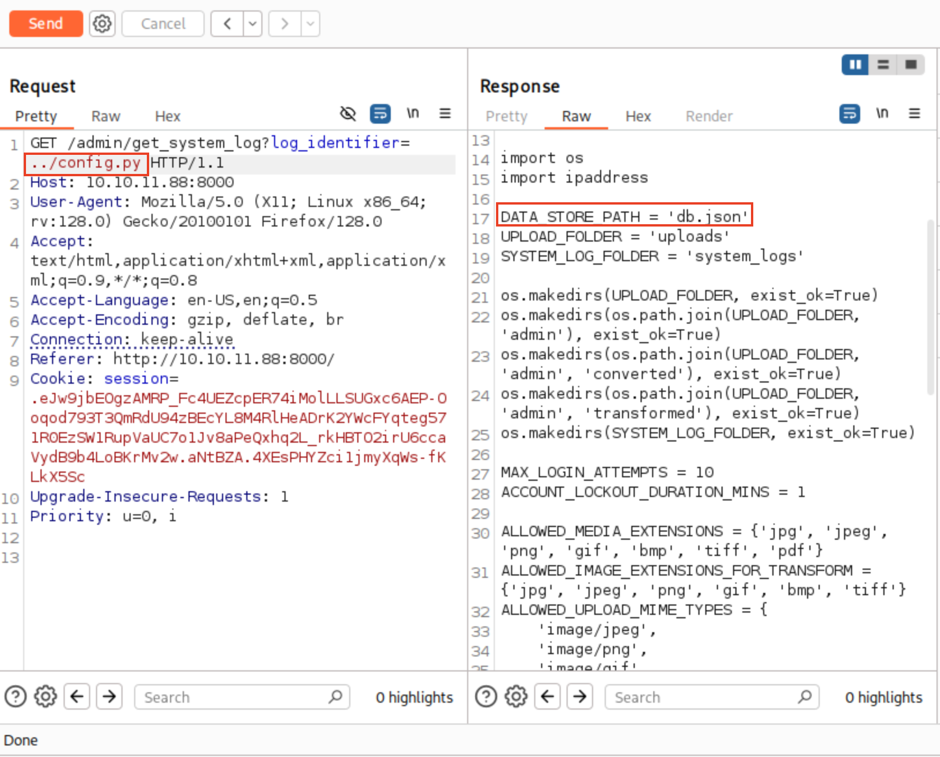This screenshot has height=757, width=940.
Task: Toggle word wrap icon in Request panel
Action: 380,114
